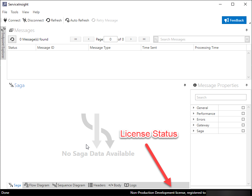Viewport: 252px width, 196px height.
Task: Click the Connect plug icon
Action: (x=5, y=20)
